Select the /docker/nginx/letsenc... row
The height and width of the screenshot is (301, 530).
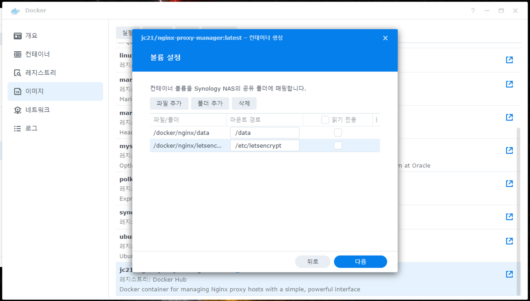(x=265, y=146)
